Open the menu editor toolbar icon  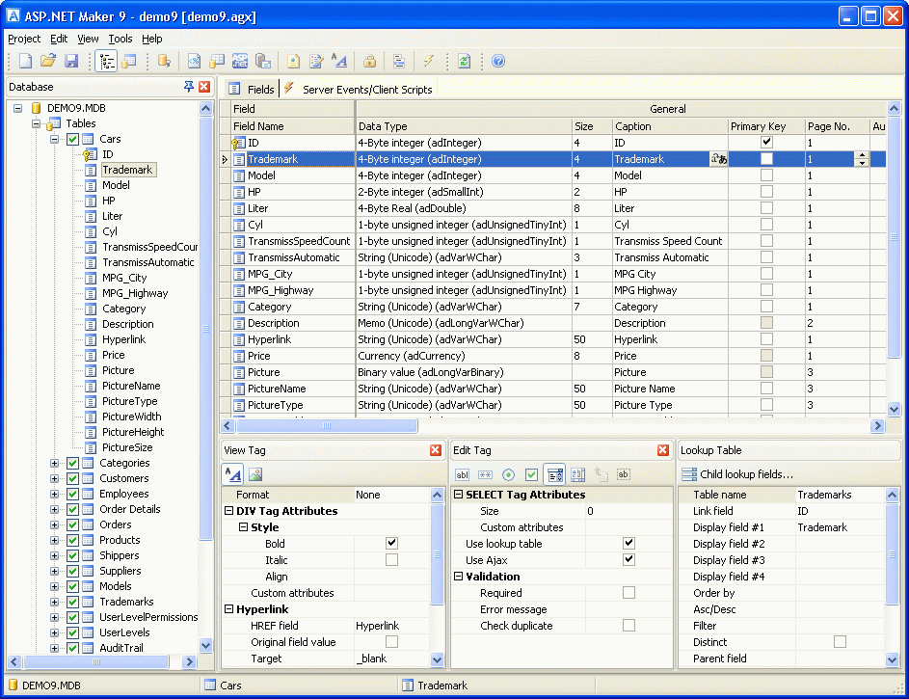(399, 61)
